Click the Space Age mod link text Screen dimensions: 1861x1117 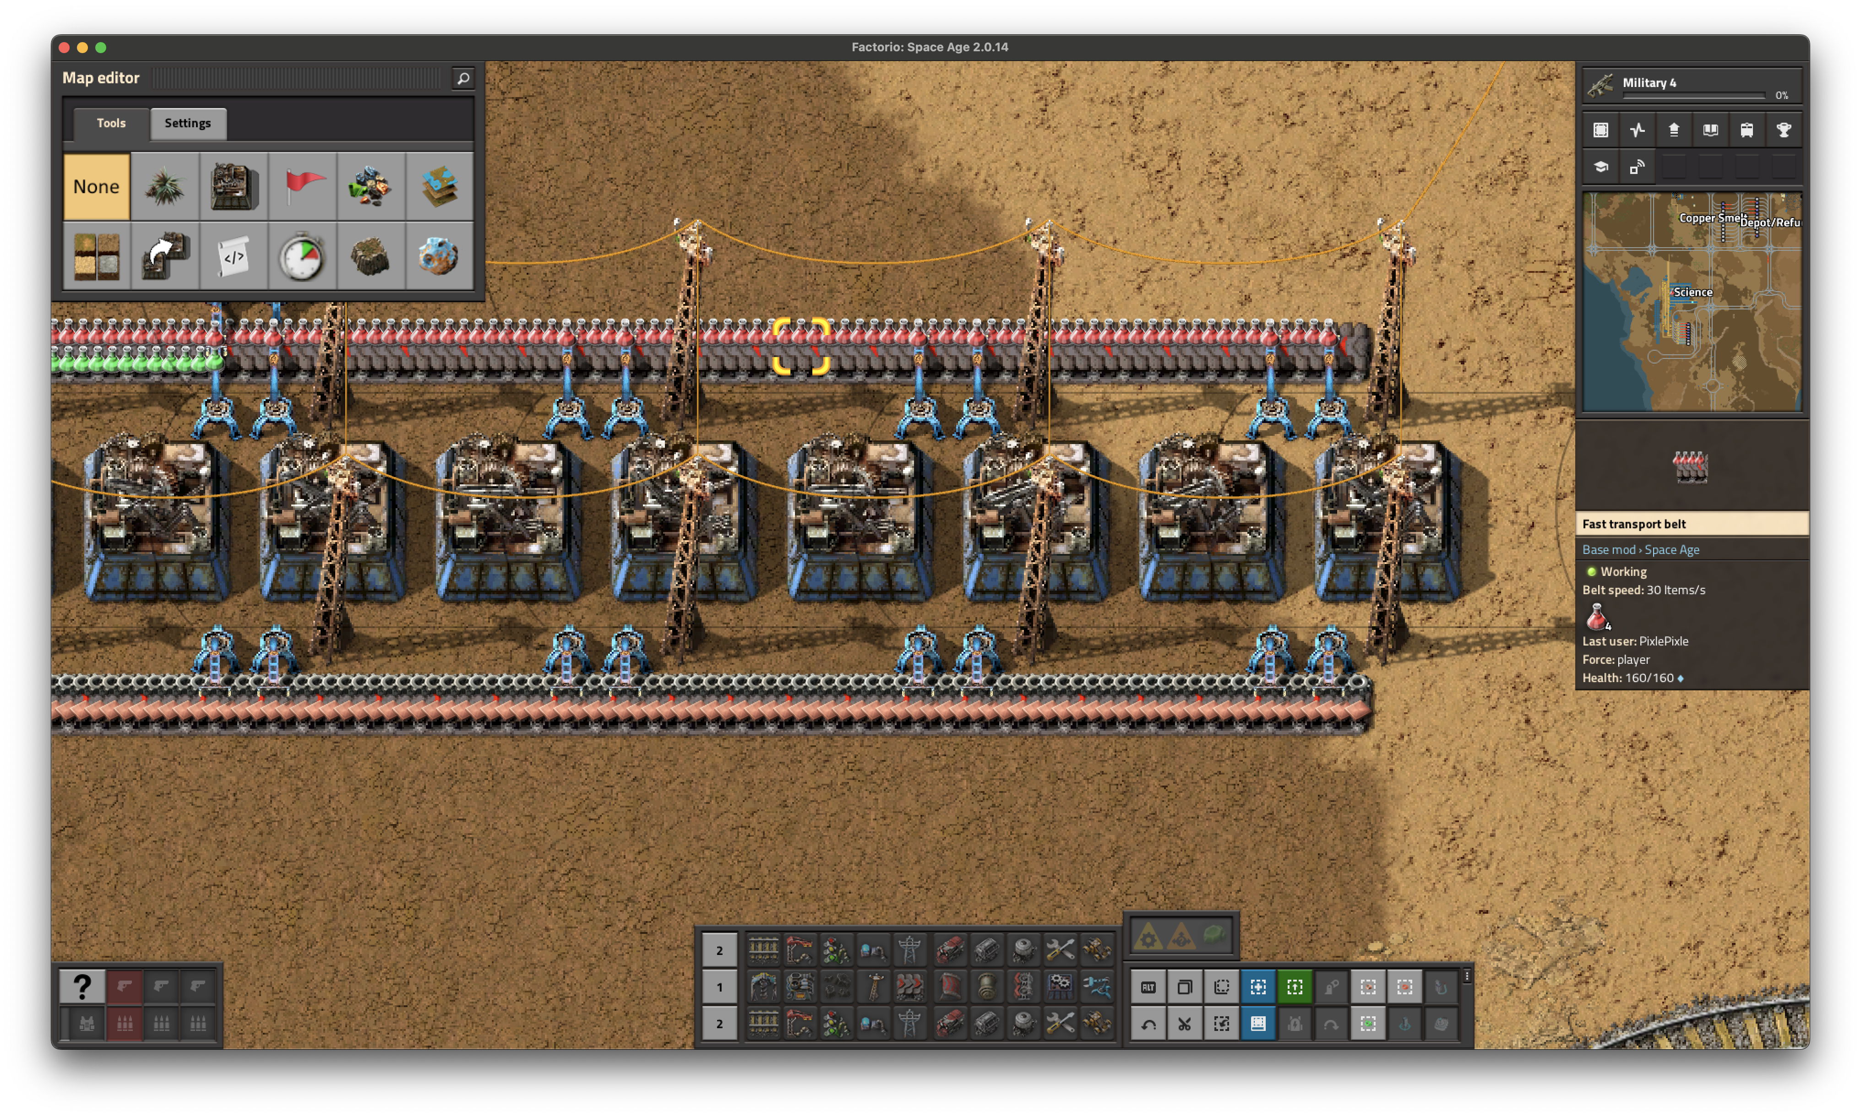[x=1671, y=549]
